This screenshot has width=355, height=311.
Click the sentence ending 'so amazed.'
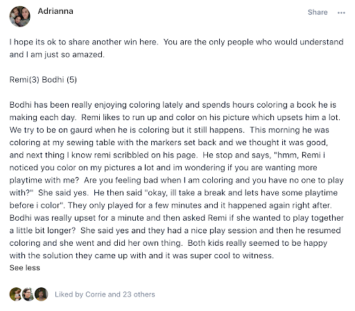(57, 55)
